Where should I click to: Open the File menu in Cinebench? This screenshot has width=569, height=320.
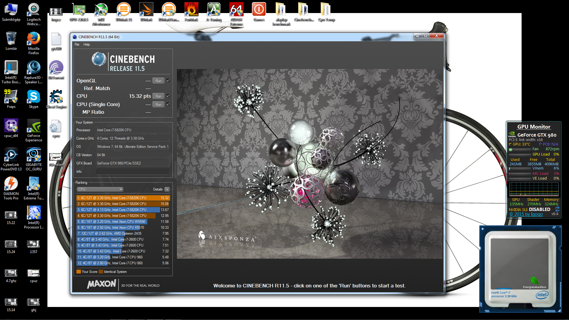pyautogui.click(x=77, y=44)
